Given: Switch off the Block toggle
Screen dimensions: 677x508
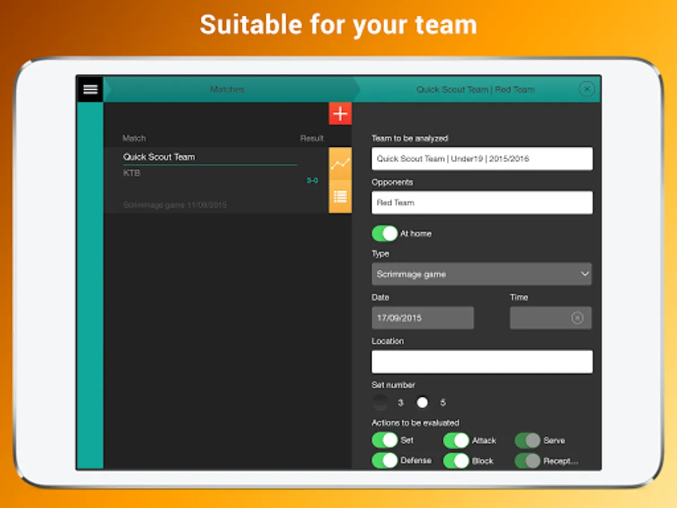Looking at the screenshot, I should [x=456, y=461].
